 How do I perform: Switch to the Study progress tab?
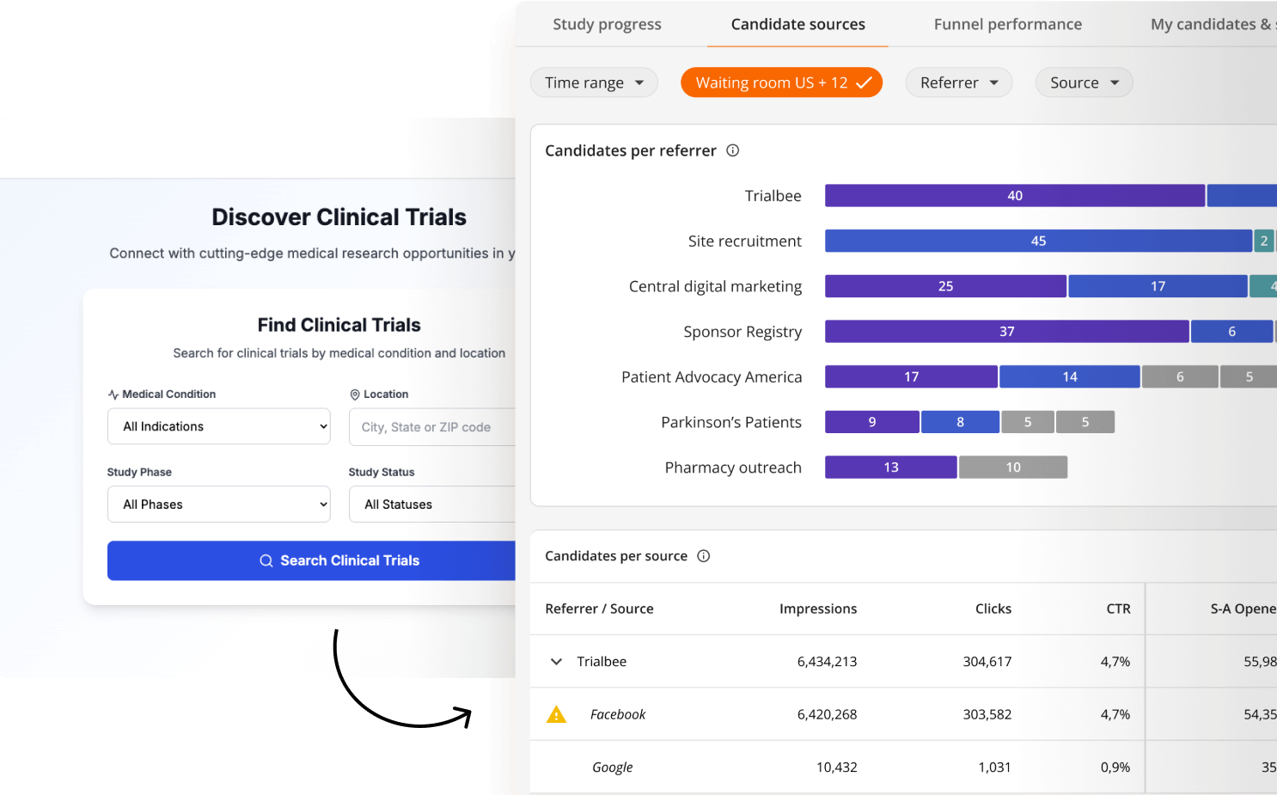(607, 24)
